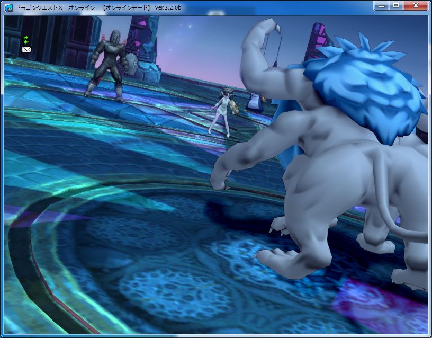432x338 pixels.
Task: Click the green sync arrows icon
Action: pos(26,40)
